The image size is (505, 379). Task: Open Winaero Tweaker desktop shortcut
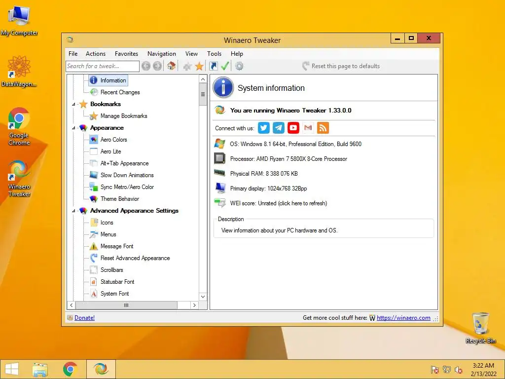pyautogui.click(x=19, y=179)
